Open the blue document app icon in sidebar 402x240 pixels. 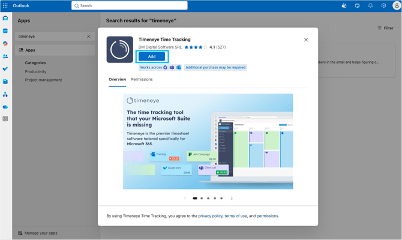click(x=5, y=82)
